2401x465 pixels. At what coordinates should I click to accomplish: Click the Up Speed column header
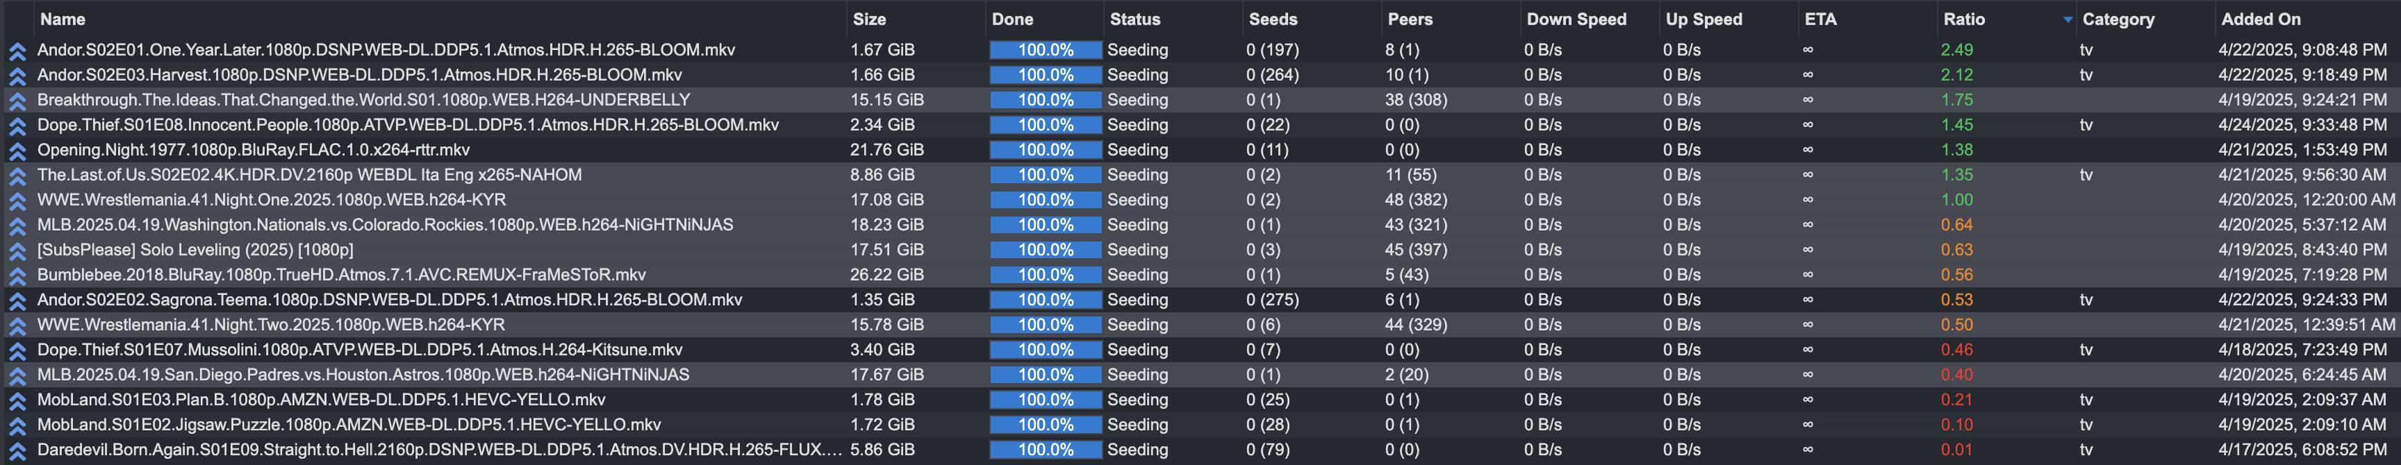(1703, 19)
